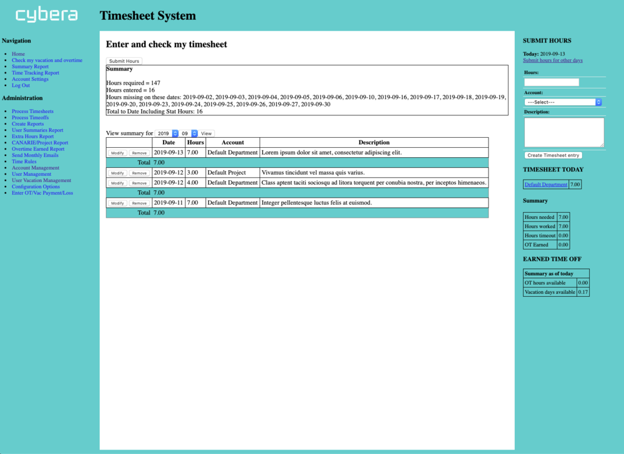The height and width of the screenshot is (454, 624).
Task: Click the Hours column header
Action: [195, 142]
